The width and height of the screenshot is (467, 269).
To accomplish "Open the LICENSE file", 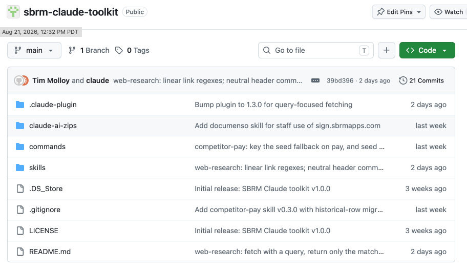I will tap(44, 231).
